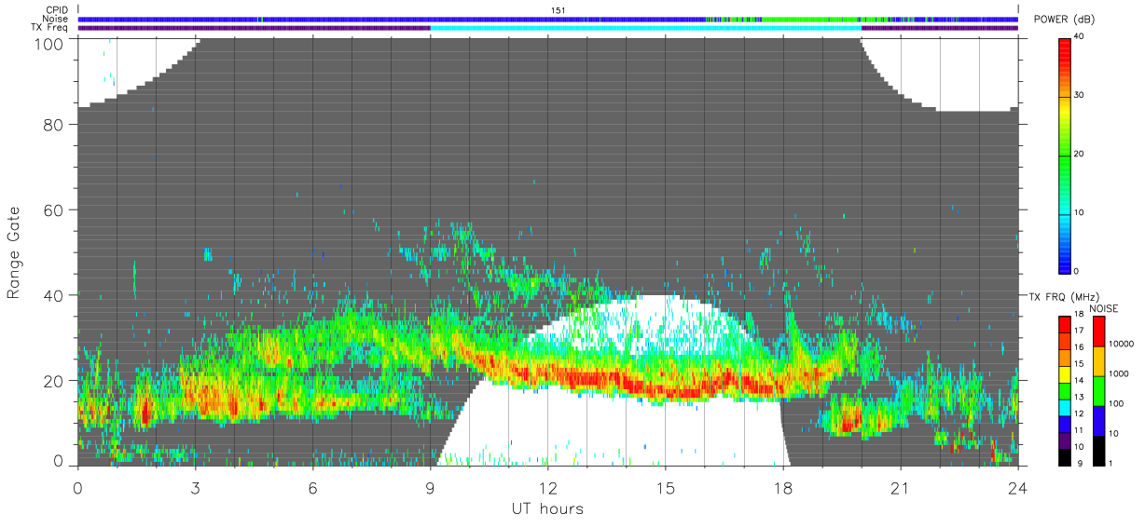Click the power colorbar label '30'
Screen dimensions: 1145x528
coord(1081,96)
